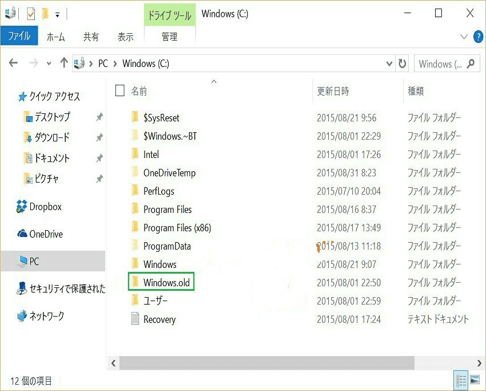Switch to the 共有 ribbon tab

91,37
